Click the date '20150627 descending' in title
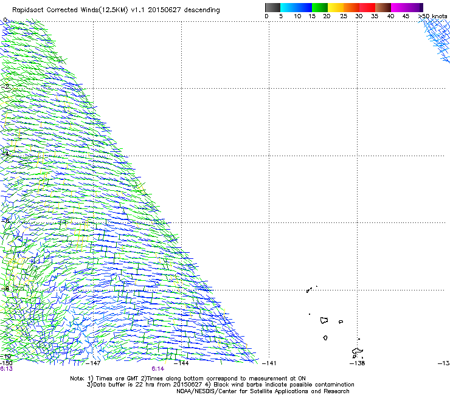The height and width of the screenshot is (395, 450). pyautogui.click(x=184, y=10)
